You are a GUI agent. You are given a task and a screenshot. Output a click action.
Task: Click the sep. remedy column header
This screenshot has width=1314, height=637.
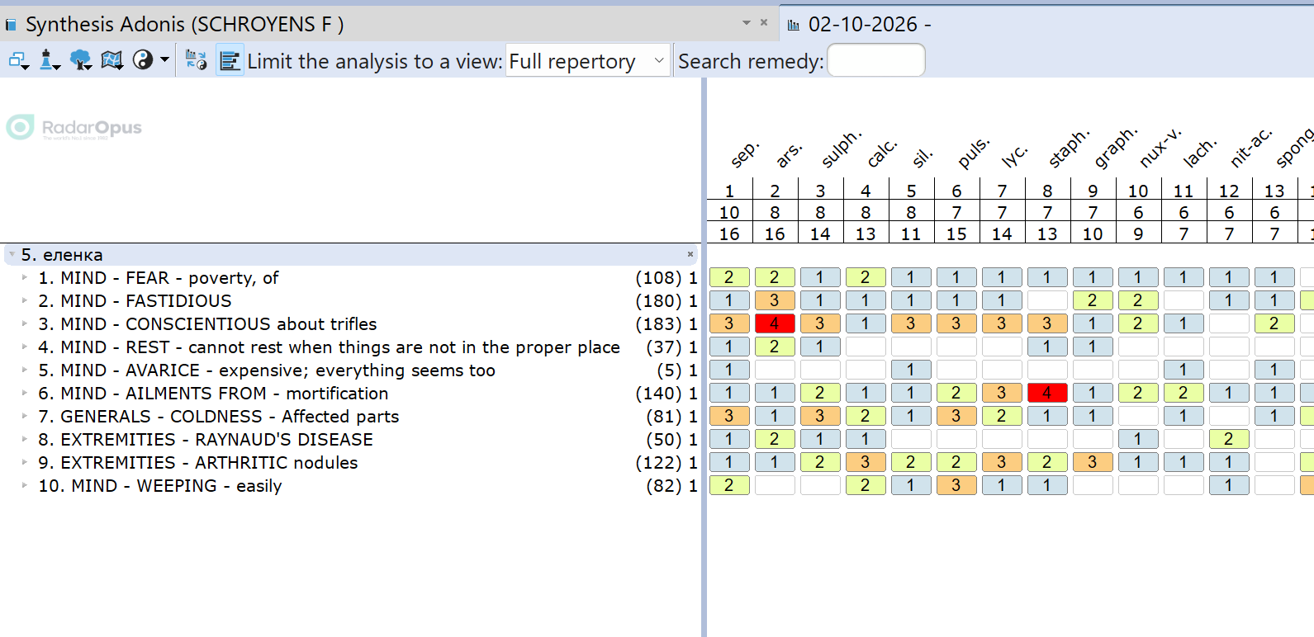[x=744, y=153]
